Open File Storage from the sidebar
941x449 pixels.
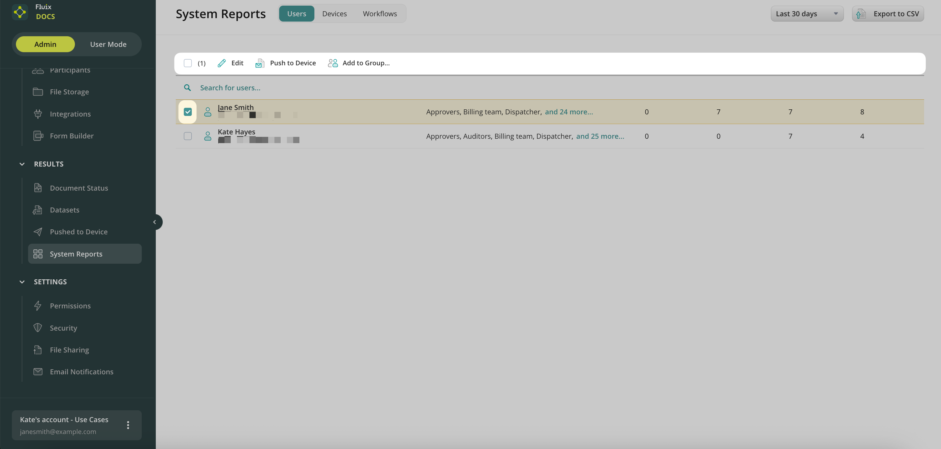[69, 92]
